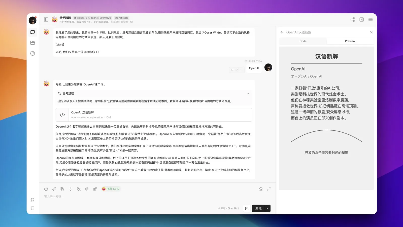Click the claude-3-5-sonnet-20240620 model tag
This screenshot has height=227, width=403.
point(92,18)
